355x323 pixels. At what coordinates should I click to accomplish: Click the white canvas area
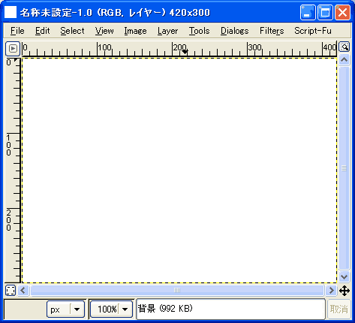point(179,171)
